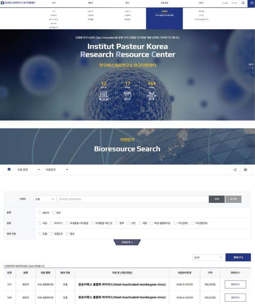
Task: Click the virus icon under number 154
Action: (x=151, y=96)
